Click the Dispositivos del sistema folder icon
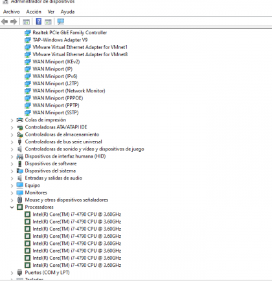This screenshot has width=272, height=281. point(20,171)
